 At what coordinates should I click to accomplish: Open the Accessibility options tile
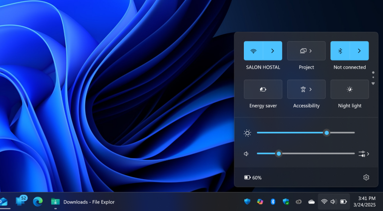tap(306, 89)
